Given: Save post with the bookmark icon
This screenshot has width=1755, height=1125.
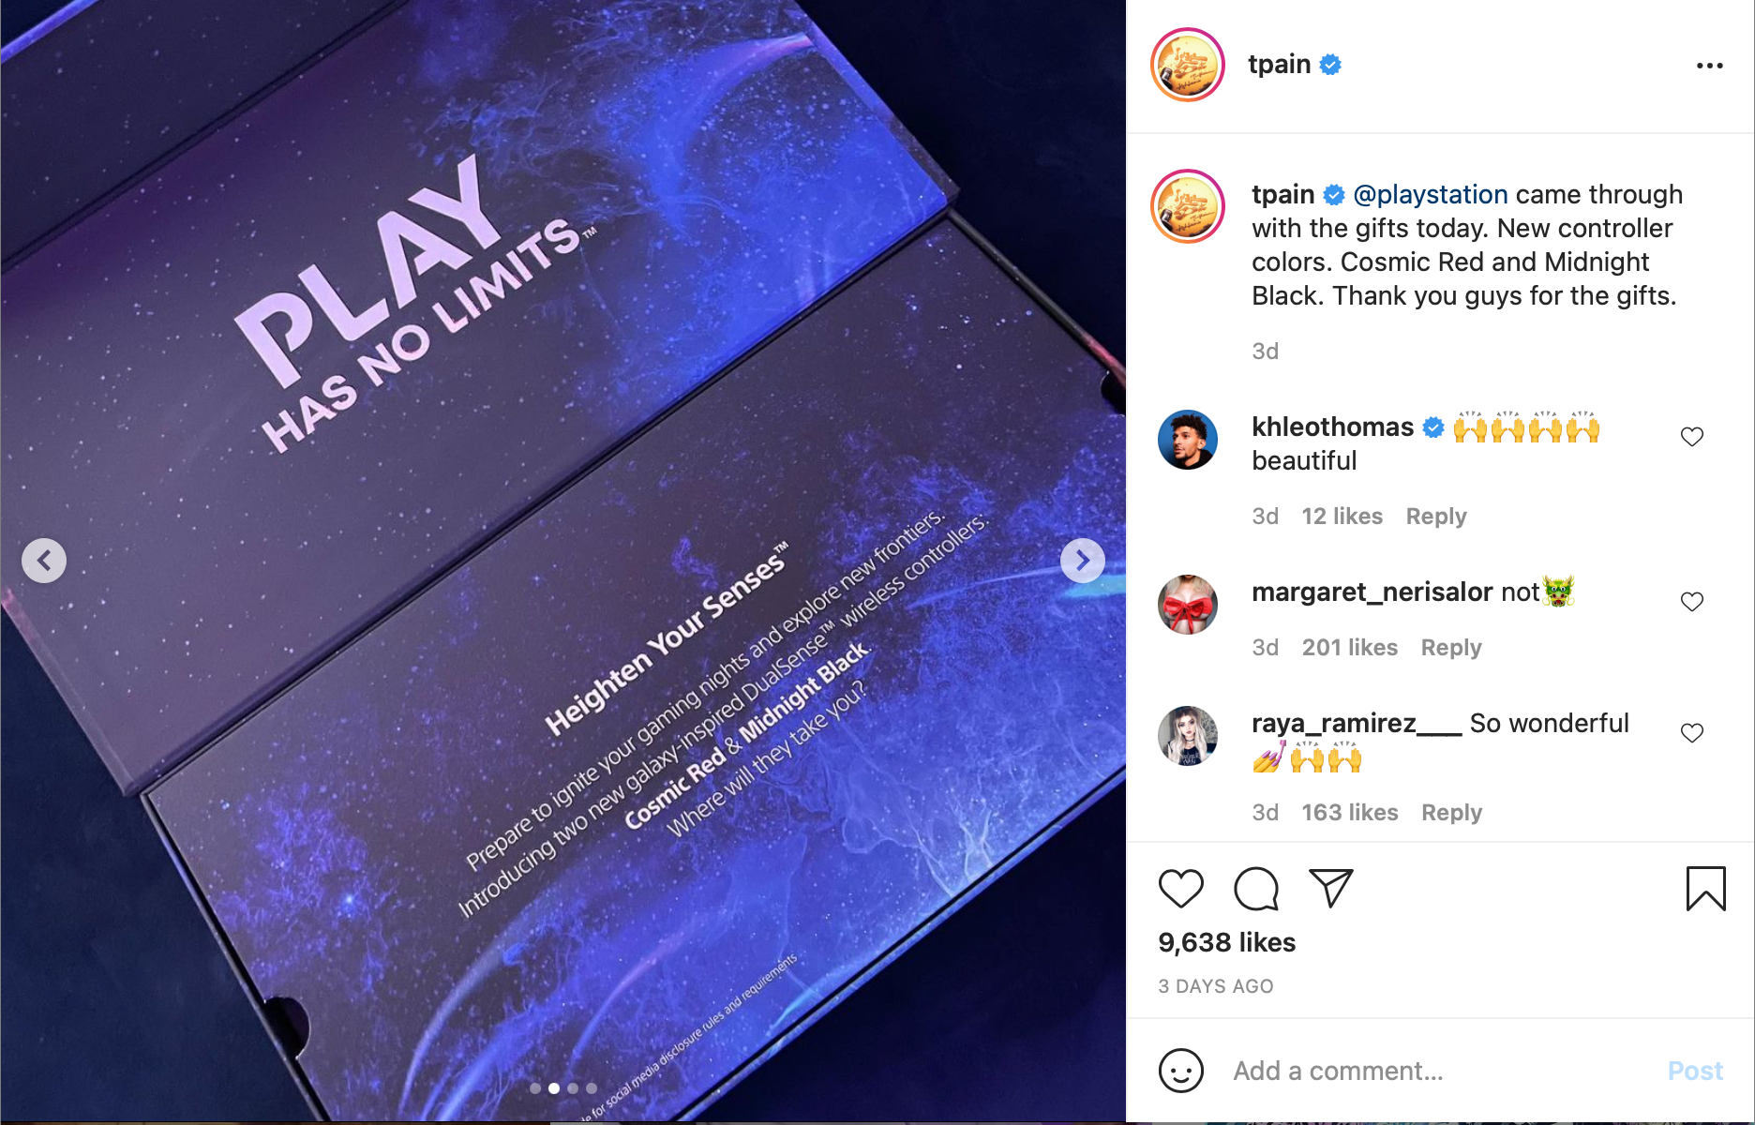Looking at the screenshot, I should [1705, 888].
